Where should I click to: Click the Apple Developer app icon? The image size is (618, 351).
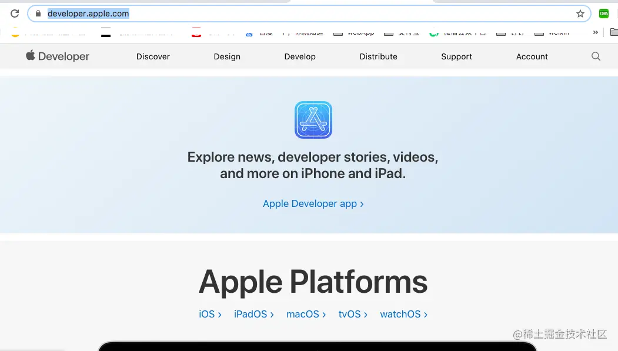pyautogui.click(x=313, y=120)
